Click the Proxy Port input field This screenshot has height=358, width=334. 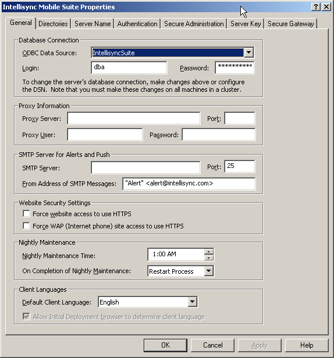[x=240, y=119]
